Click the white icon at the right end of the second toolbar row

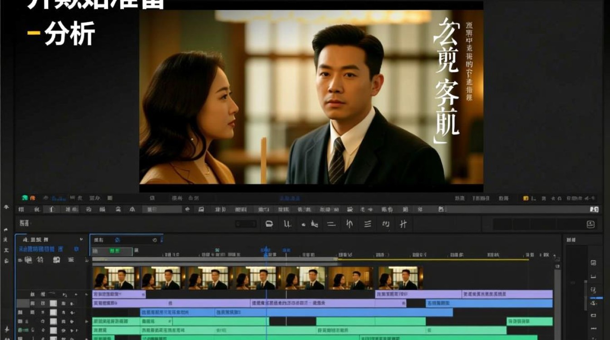click(x=594, y=209)
